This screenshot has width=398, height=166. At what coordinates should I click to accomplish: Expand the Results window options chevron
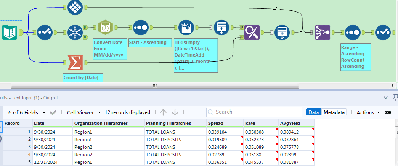tap(386, 97)
